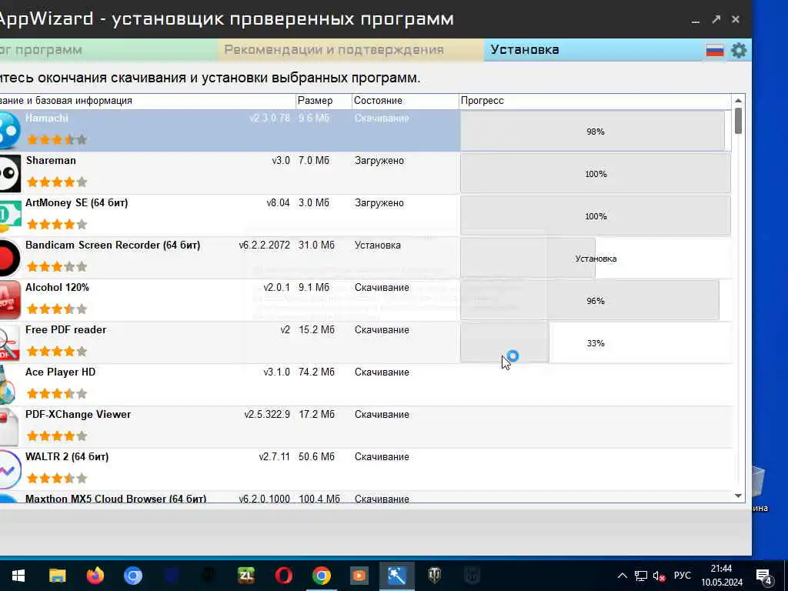This screenshot has height=591, width=788.
Task: Select the Ace Player HD icon
Action: pos(8,385)
